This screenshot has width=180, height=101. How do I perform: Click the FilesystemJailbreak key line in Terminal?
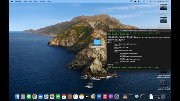coord(125,44)
